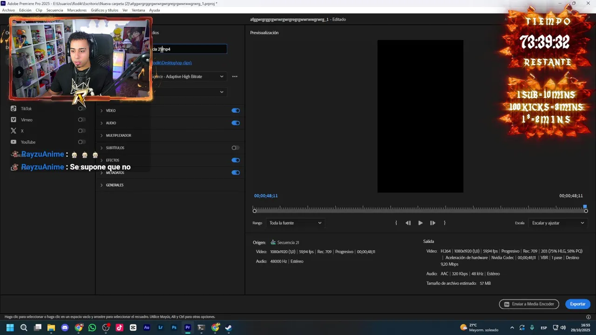Open Photoshop from taskbar
Screen dimensions: 596x335
click(174, 328)
